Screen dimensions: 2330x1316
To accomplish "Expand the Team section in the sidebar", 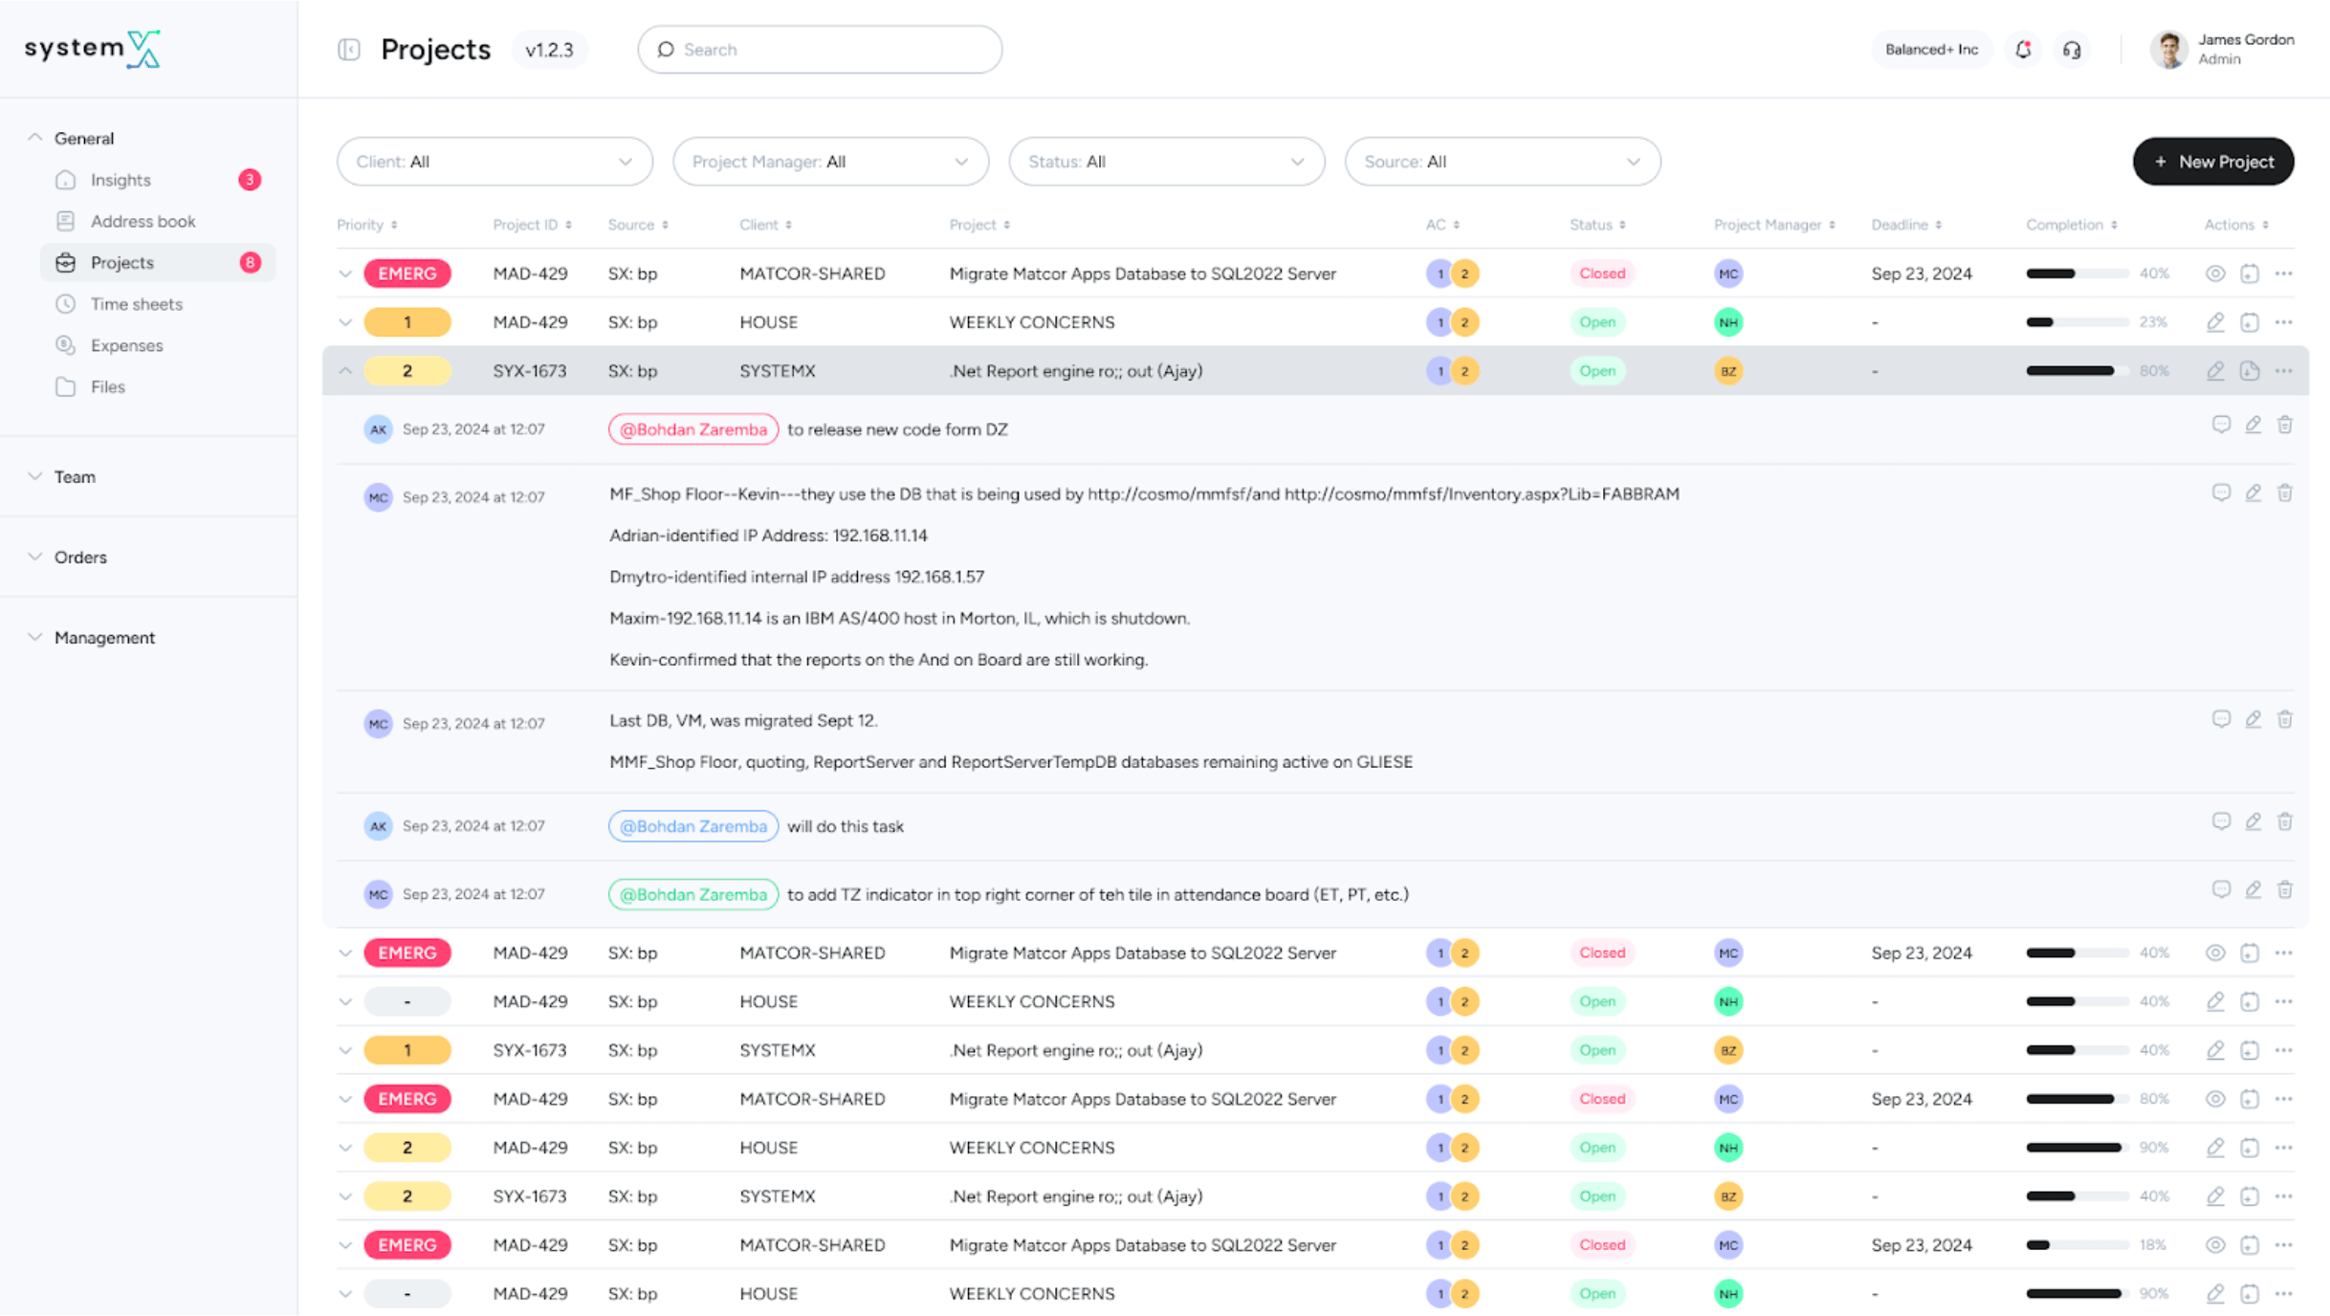I will pyautogui.click(x=74, y=476).
